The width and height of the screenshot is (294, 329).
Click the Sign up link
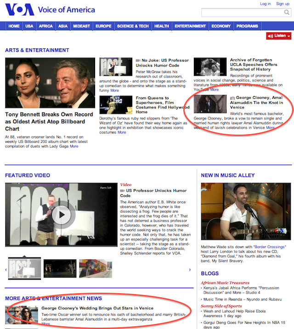coord(283,4)
